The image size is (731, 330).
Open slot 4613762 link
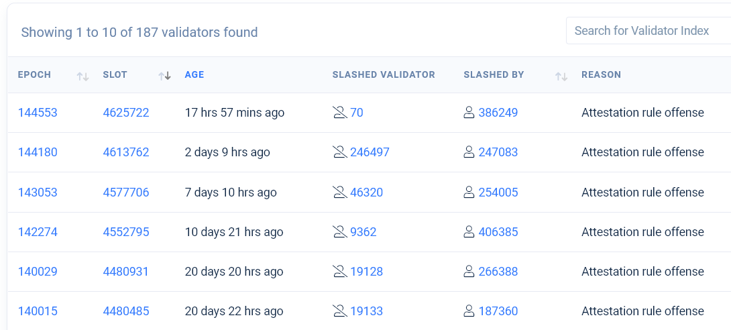(x=126, y=152)
